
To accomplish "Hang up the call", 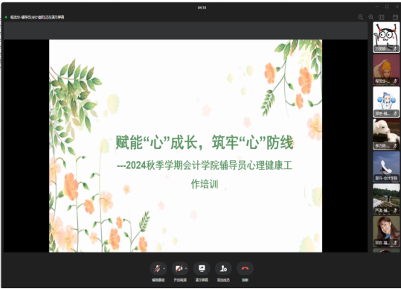I will [x=245, y=269].
